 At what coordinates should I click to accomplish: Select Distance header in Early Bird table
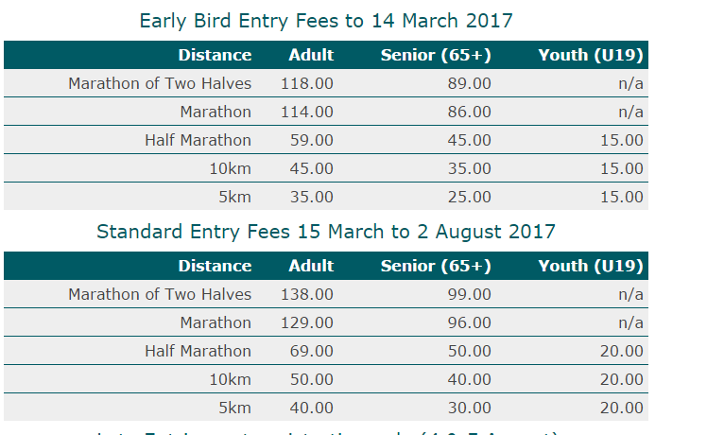click(x=215, y=55)
